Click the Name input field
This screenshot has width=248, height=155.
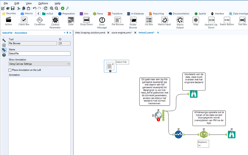(39, 53)
